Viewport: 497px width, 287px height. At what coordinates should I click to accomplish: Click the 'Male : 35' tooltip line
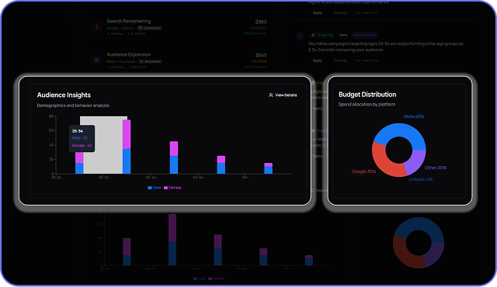(x=80, y=138)
